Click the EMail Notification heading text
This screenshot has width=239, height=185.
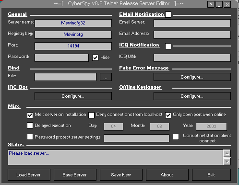click(x=142, y=14)
